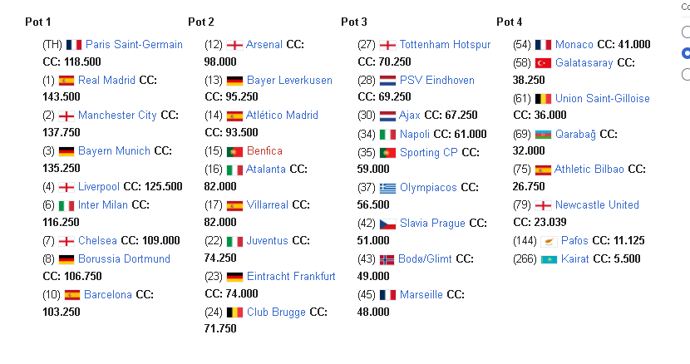This screenshot has height=364, width=690.
Task: Click the Azerbaijan flag beside Qarabağ
Action: click(543, 135)
